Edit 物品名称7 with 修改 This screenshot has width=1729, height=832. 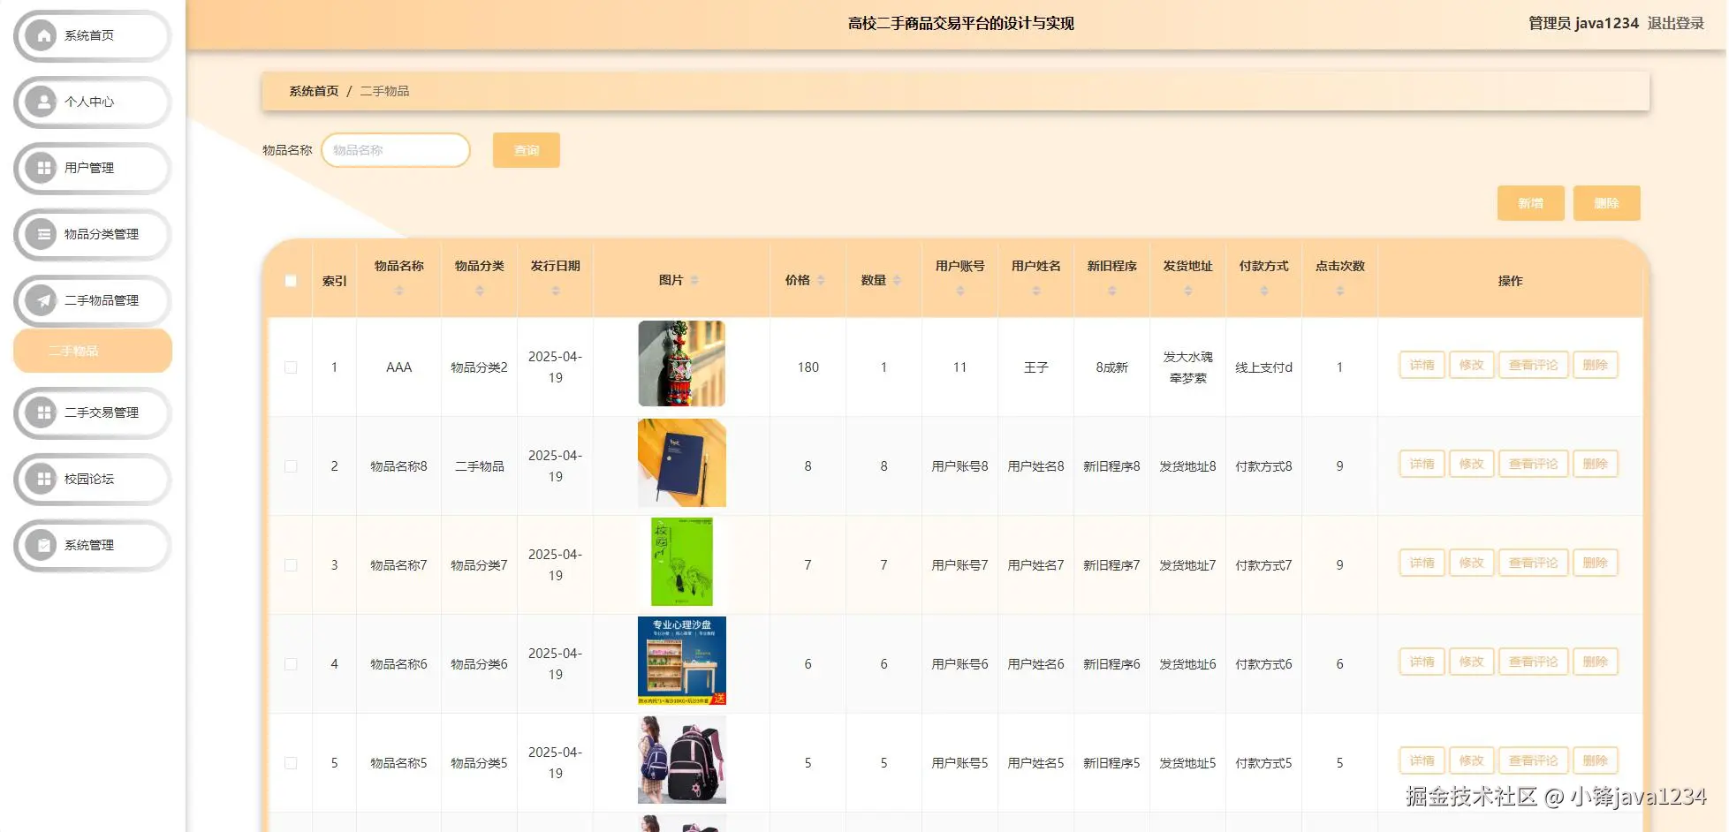[x=1472, y=563]
